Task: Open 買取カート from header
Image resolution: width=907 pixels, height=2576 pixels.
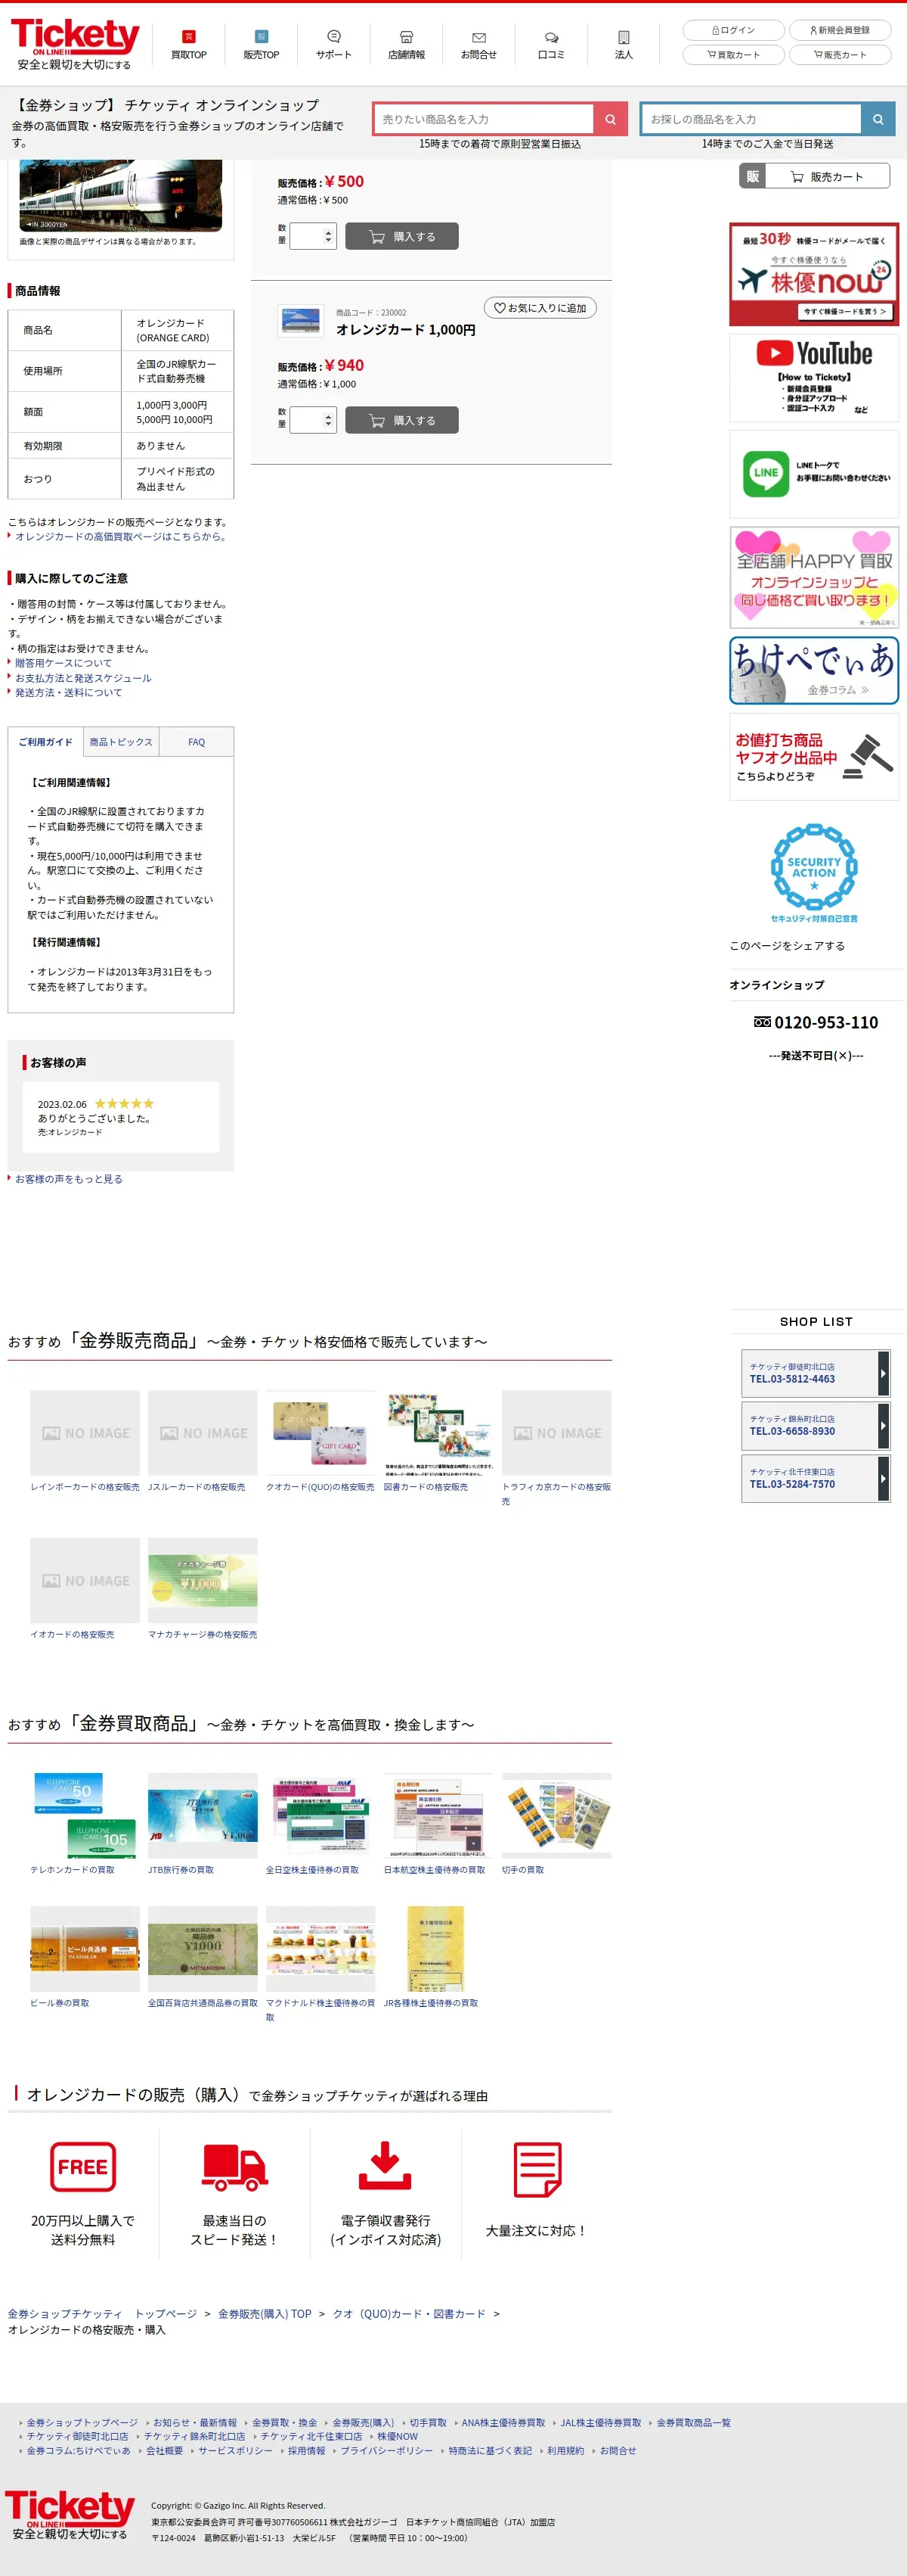Action: pos(733,55)
